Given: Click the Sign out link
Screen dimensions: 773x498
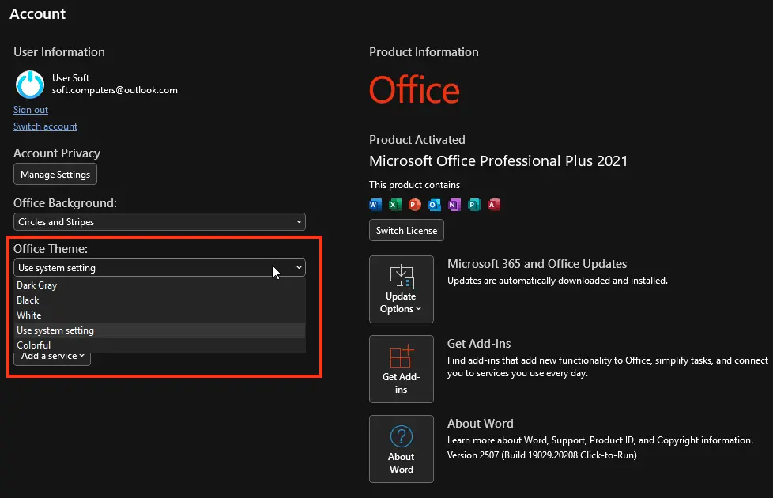Looking at the screenshot, I should click(x=31, y=110).
